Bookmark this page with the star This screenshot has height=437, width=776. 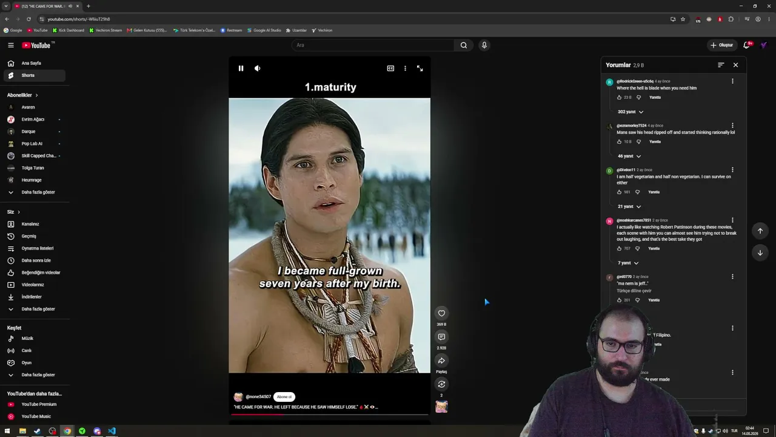683,19
